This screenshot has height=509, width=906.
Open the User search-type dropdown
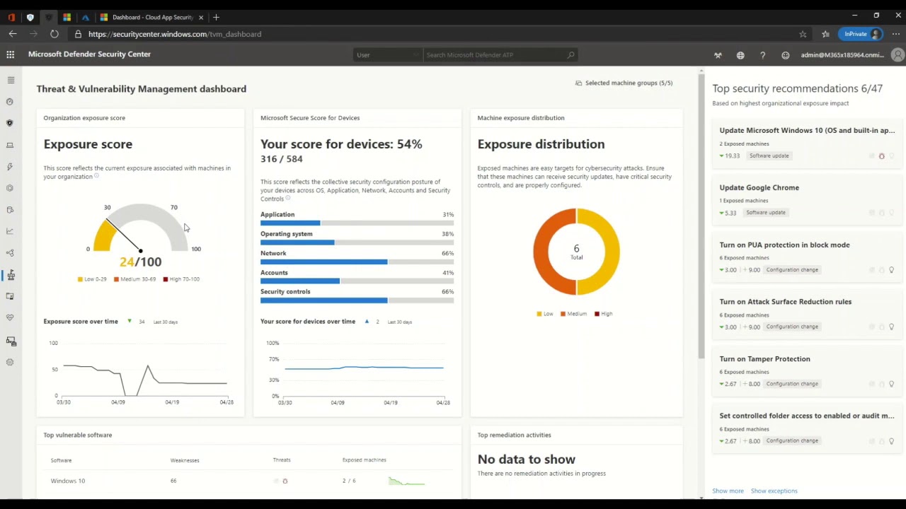(x=388, y=55)
